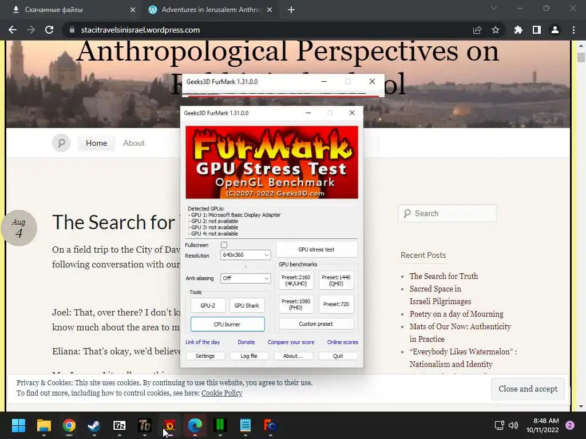Open Online scores link
This screenshot has height=439, width=586.
pos(343,342)
